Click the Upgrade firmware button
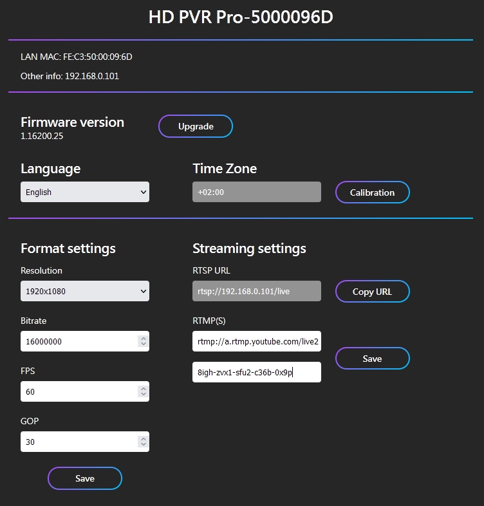This screenshot has height=506, width=484. (x=196, y=127)
